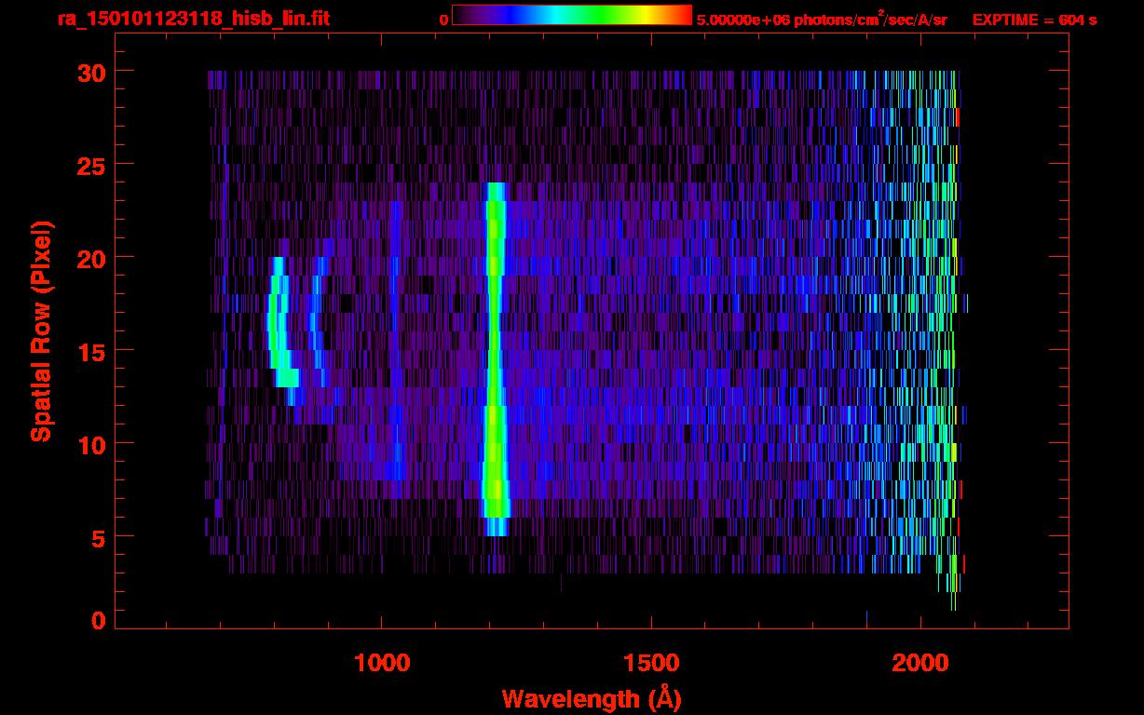Viewport: 1144px width, 715px height.
Task: Click the 1000 wavelength tick label
Action: pos(382,663)
